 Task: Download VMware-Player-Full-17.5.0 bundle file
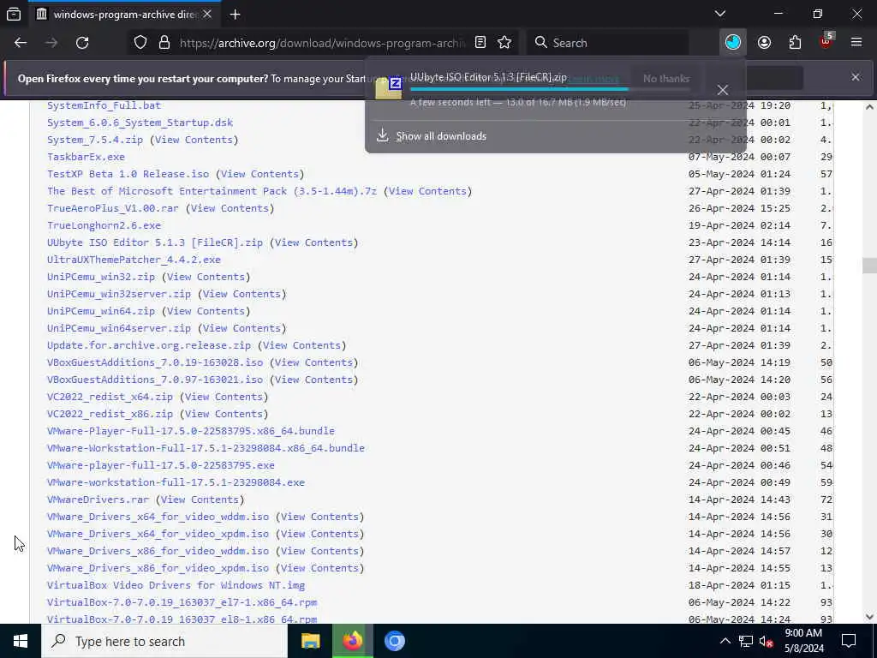click(x=191, y=431)
